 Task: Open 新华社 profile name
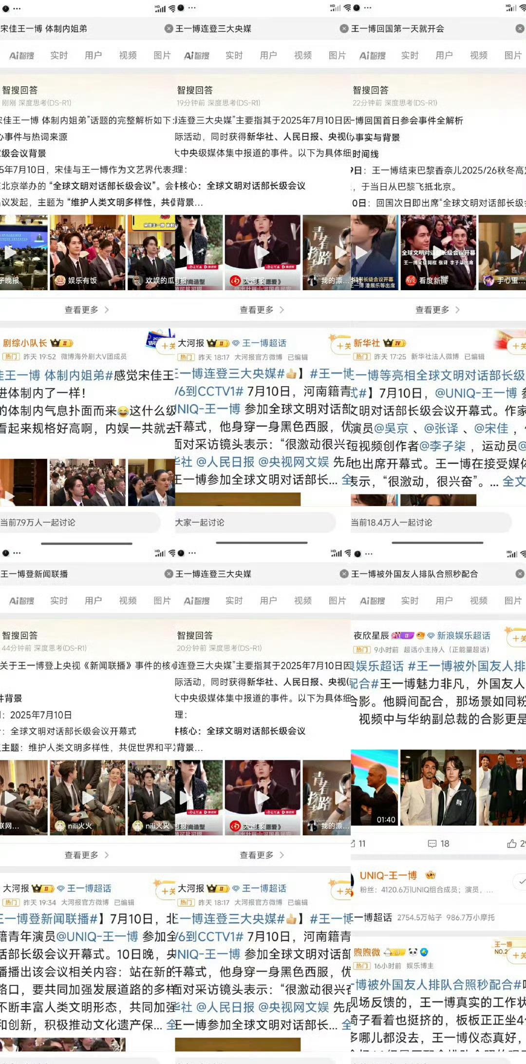click(x=367, y=343)
